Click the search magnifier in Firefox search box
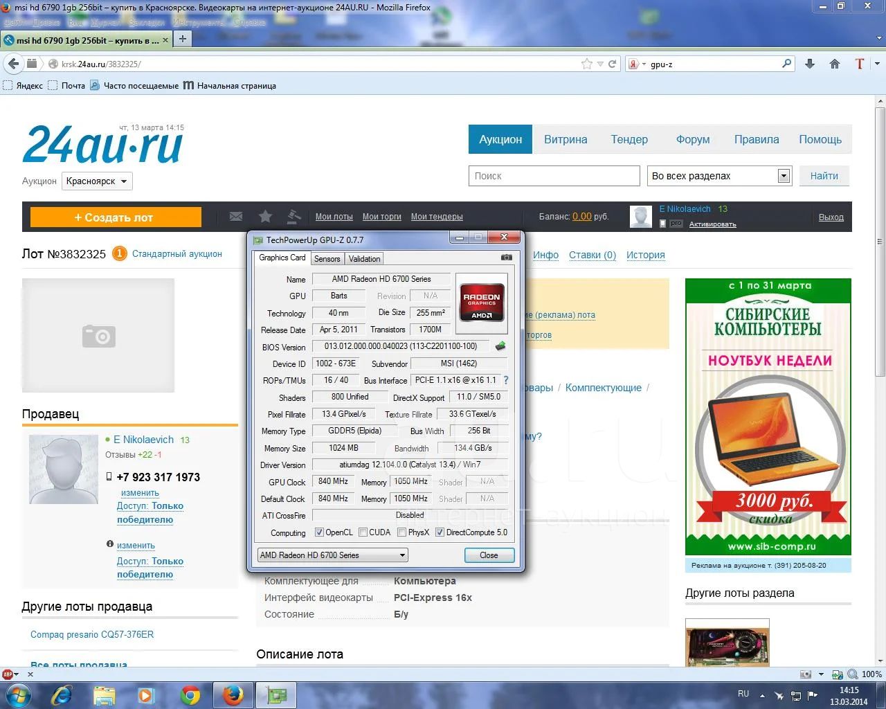Viewport: 886px width, 709px height. pos(787,64)
